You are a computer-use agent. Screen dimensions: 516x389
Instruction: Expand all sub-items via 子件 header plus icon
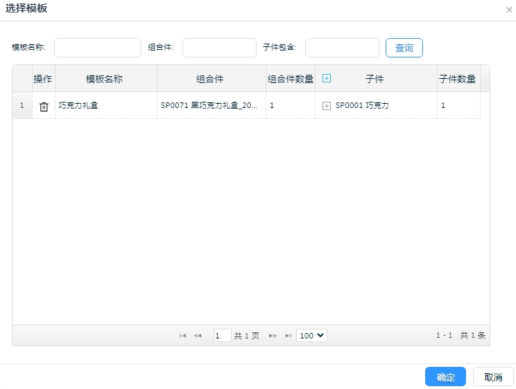coord(327,78)
